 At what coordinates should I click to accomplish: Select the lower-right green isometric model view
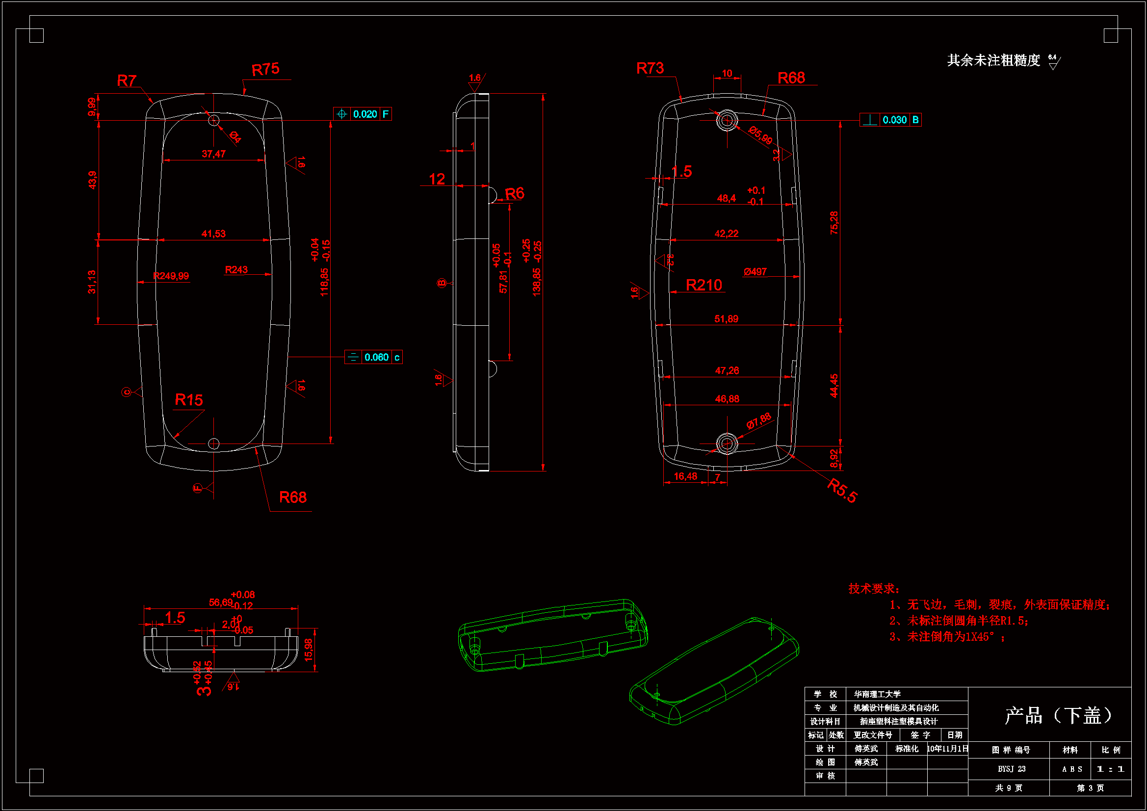[714, 672]
